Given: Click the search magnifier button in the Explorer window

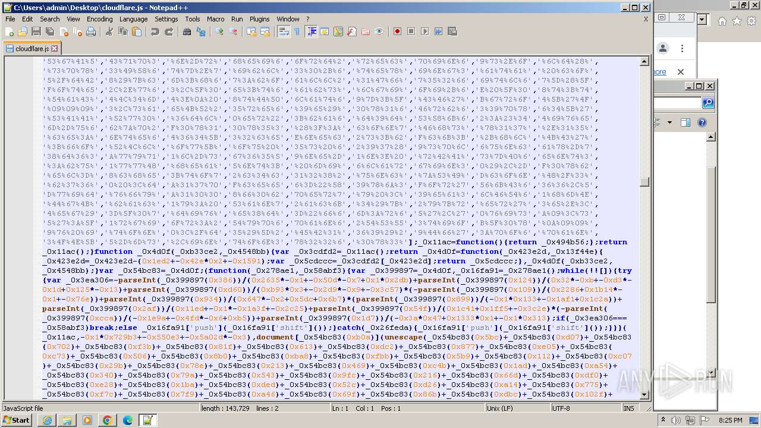Looking at the screenshot, I should tap(707, 103).
